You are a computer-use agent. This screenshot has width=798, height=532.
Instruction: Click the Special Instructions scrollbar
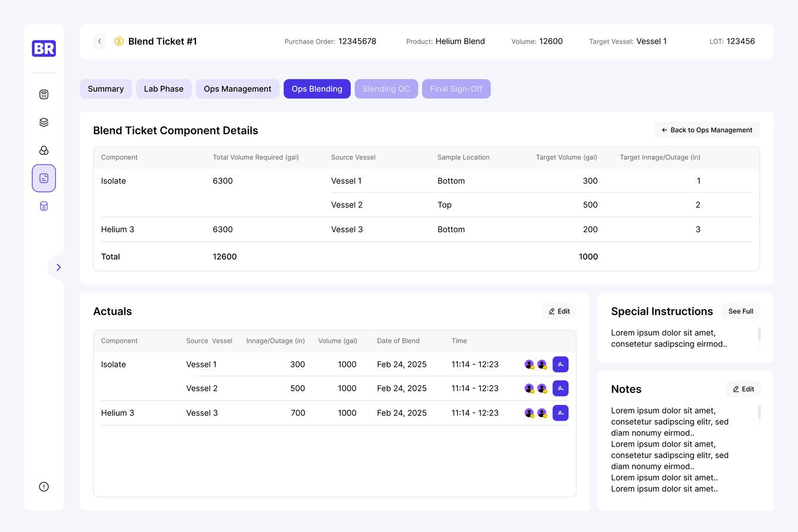coord(759,334)
